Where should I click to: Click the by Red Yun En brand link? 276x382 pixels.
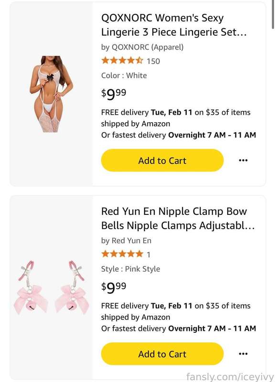click(x=126, y=241)
